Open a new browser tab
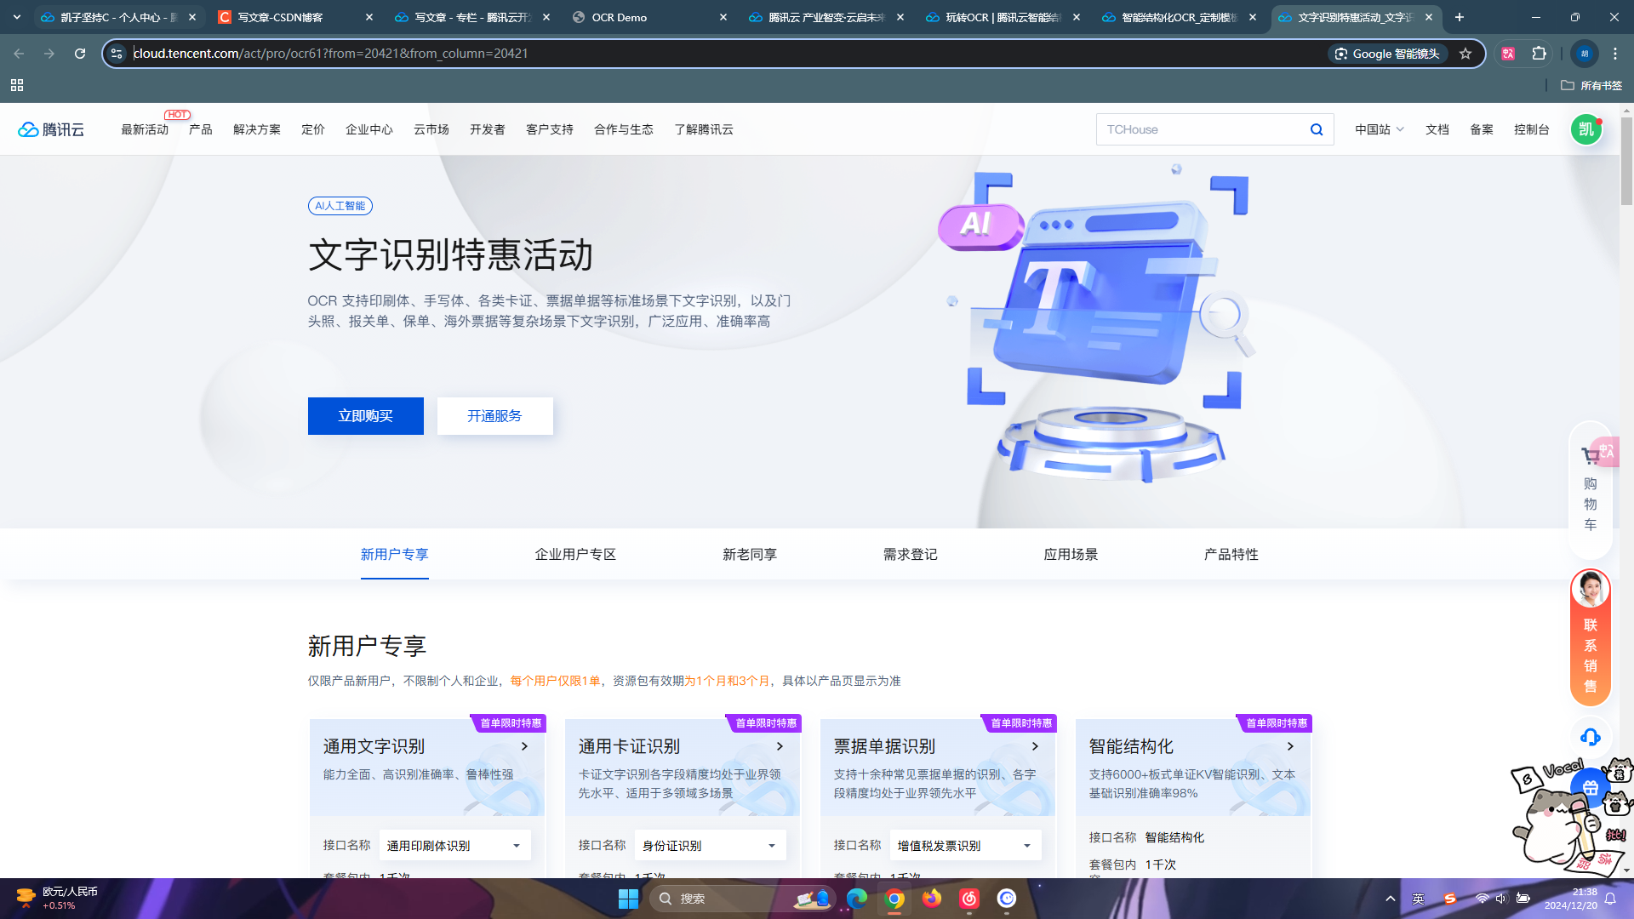The height and width of the screenshot is (919, 1634). click(x=1460, y=17)
